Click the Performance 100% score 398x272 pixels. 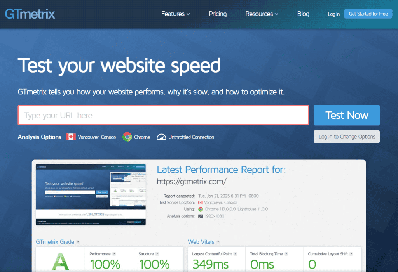point(105,264)
